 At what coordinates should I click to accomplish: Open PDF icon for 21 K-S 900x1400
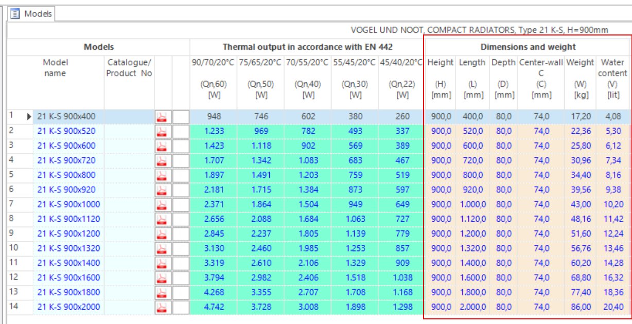[x=162, y=263]
